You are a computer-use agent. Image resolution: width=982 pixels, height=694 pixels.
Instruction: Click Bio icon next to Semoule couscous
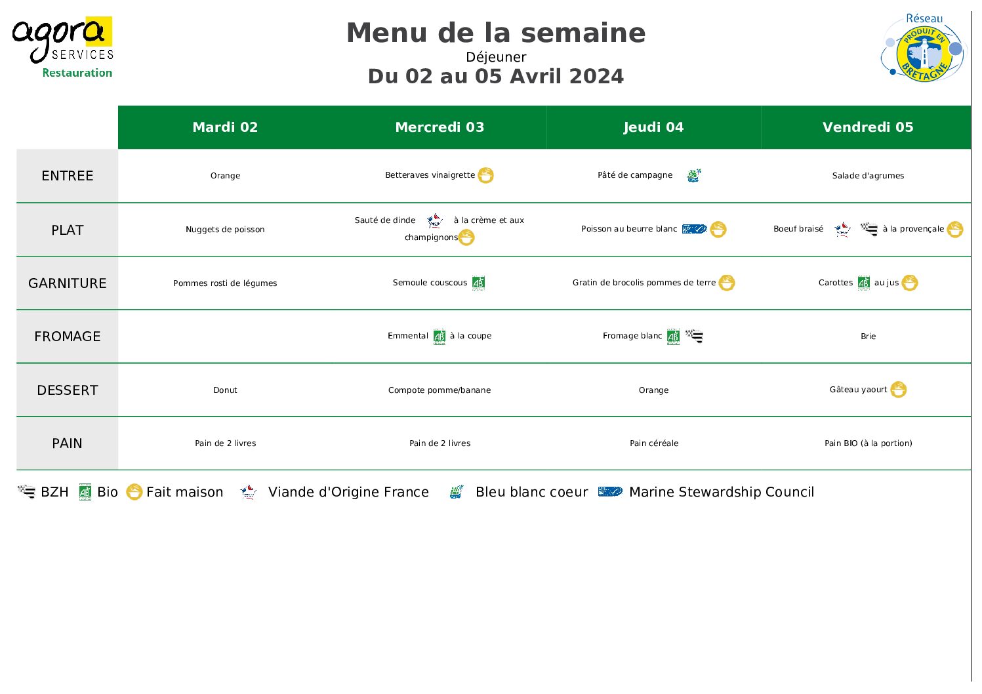click(x=478, y=283)
